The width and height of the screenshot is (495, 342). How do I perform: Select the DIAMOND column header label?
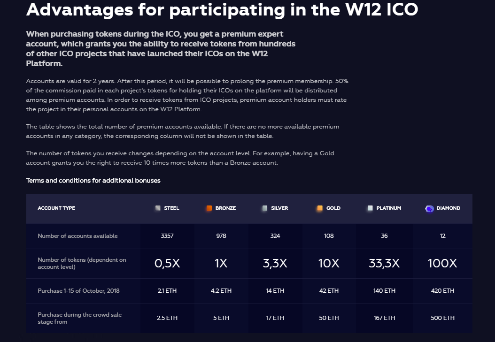[448, 208]
